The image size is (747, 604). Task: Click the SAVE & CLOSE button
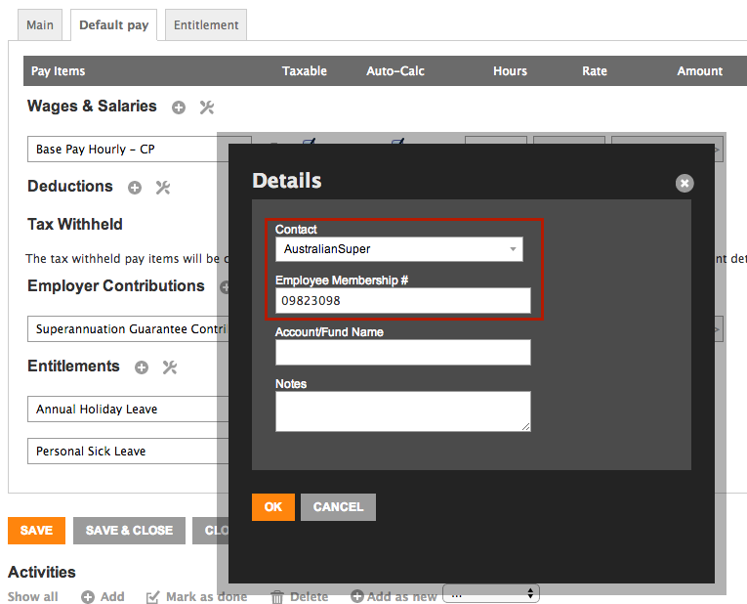(x=129, y=531)
